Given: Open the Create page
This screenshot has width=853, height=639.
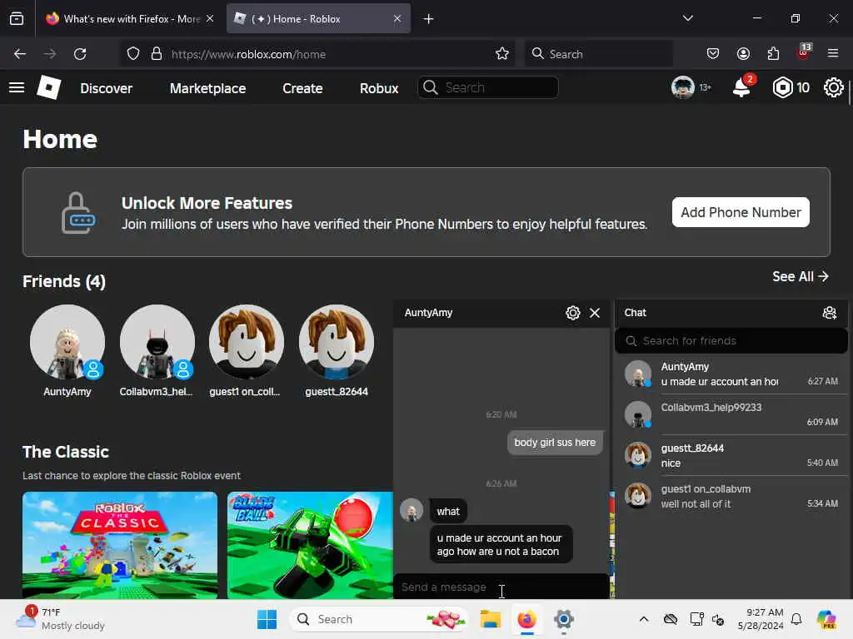Looking at the screenshot, I should (302, 88).
